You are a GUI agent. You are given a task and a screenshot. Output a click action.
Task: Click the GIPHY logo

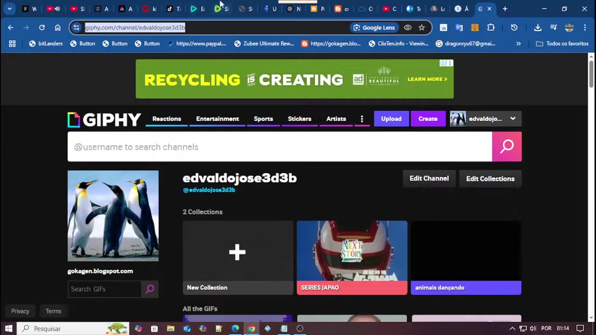104,120
